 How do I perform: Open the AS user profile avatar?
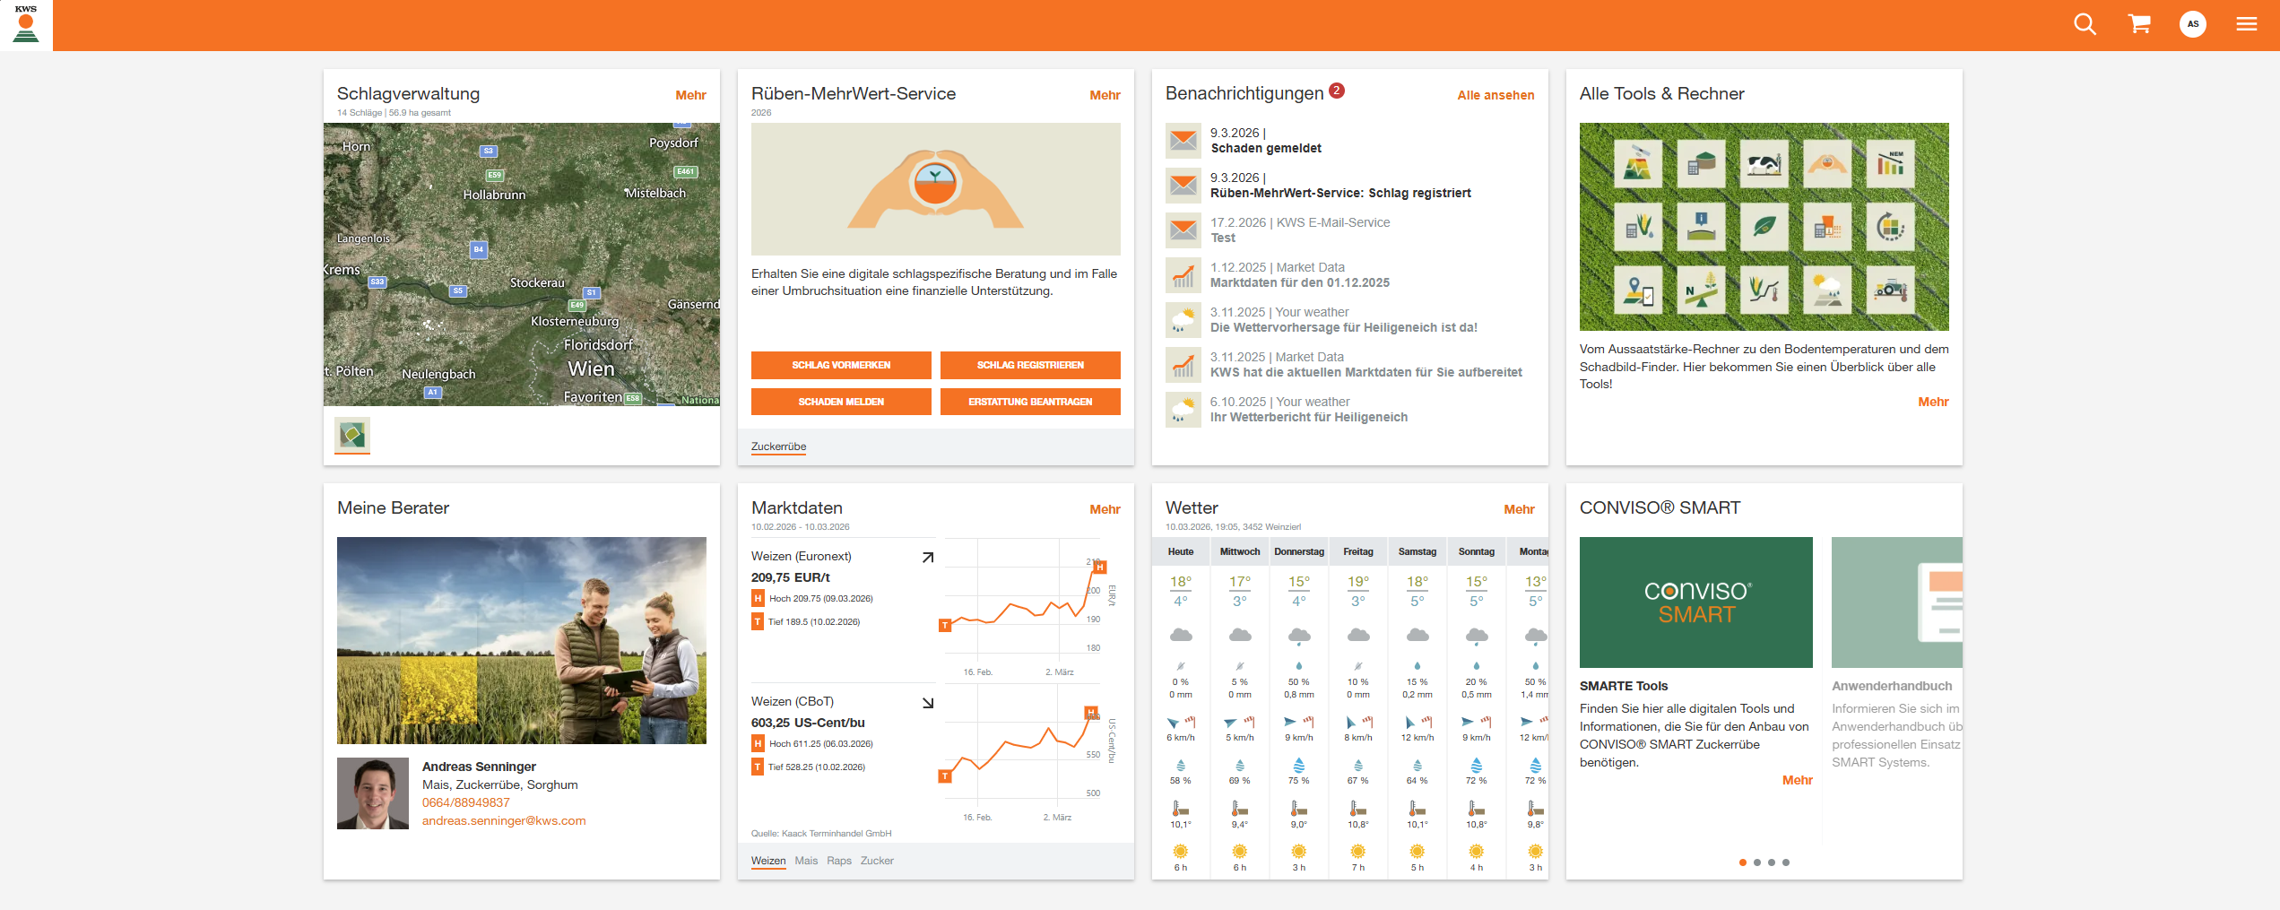coord(2193,24)
